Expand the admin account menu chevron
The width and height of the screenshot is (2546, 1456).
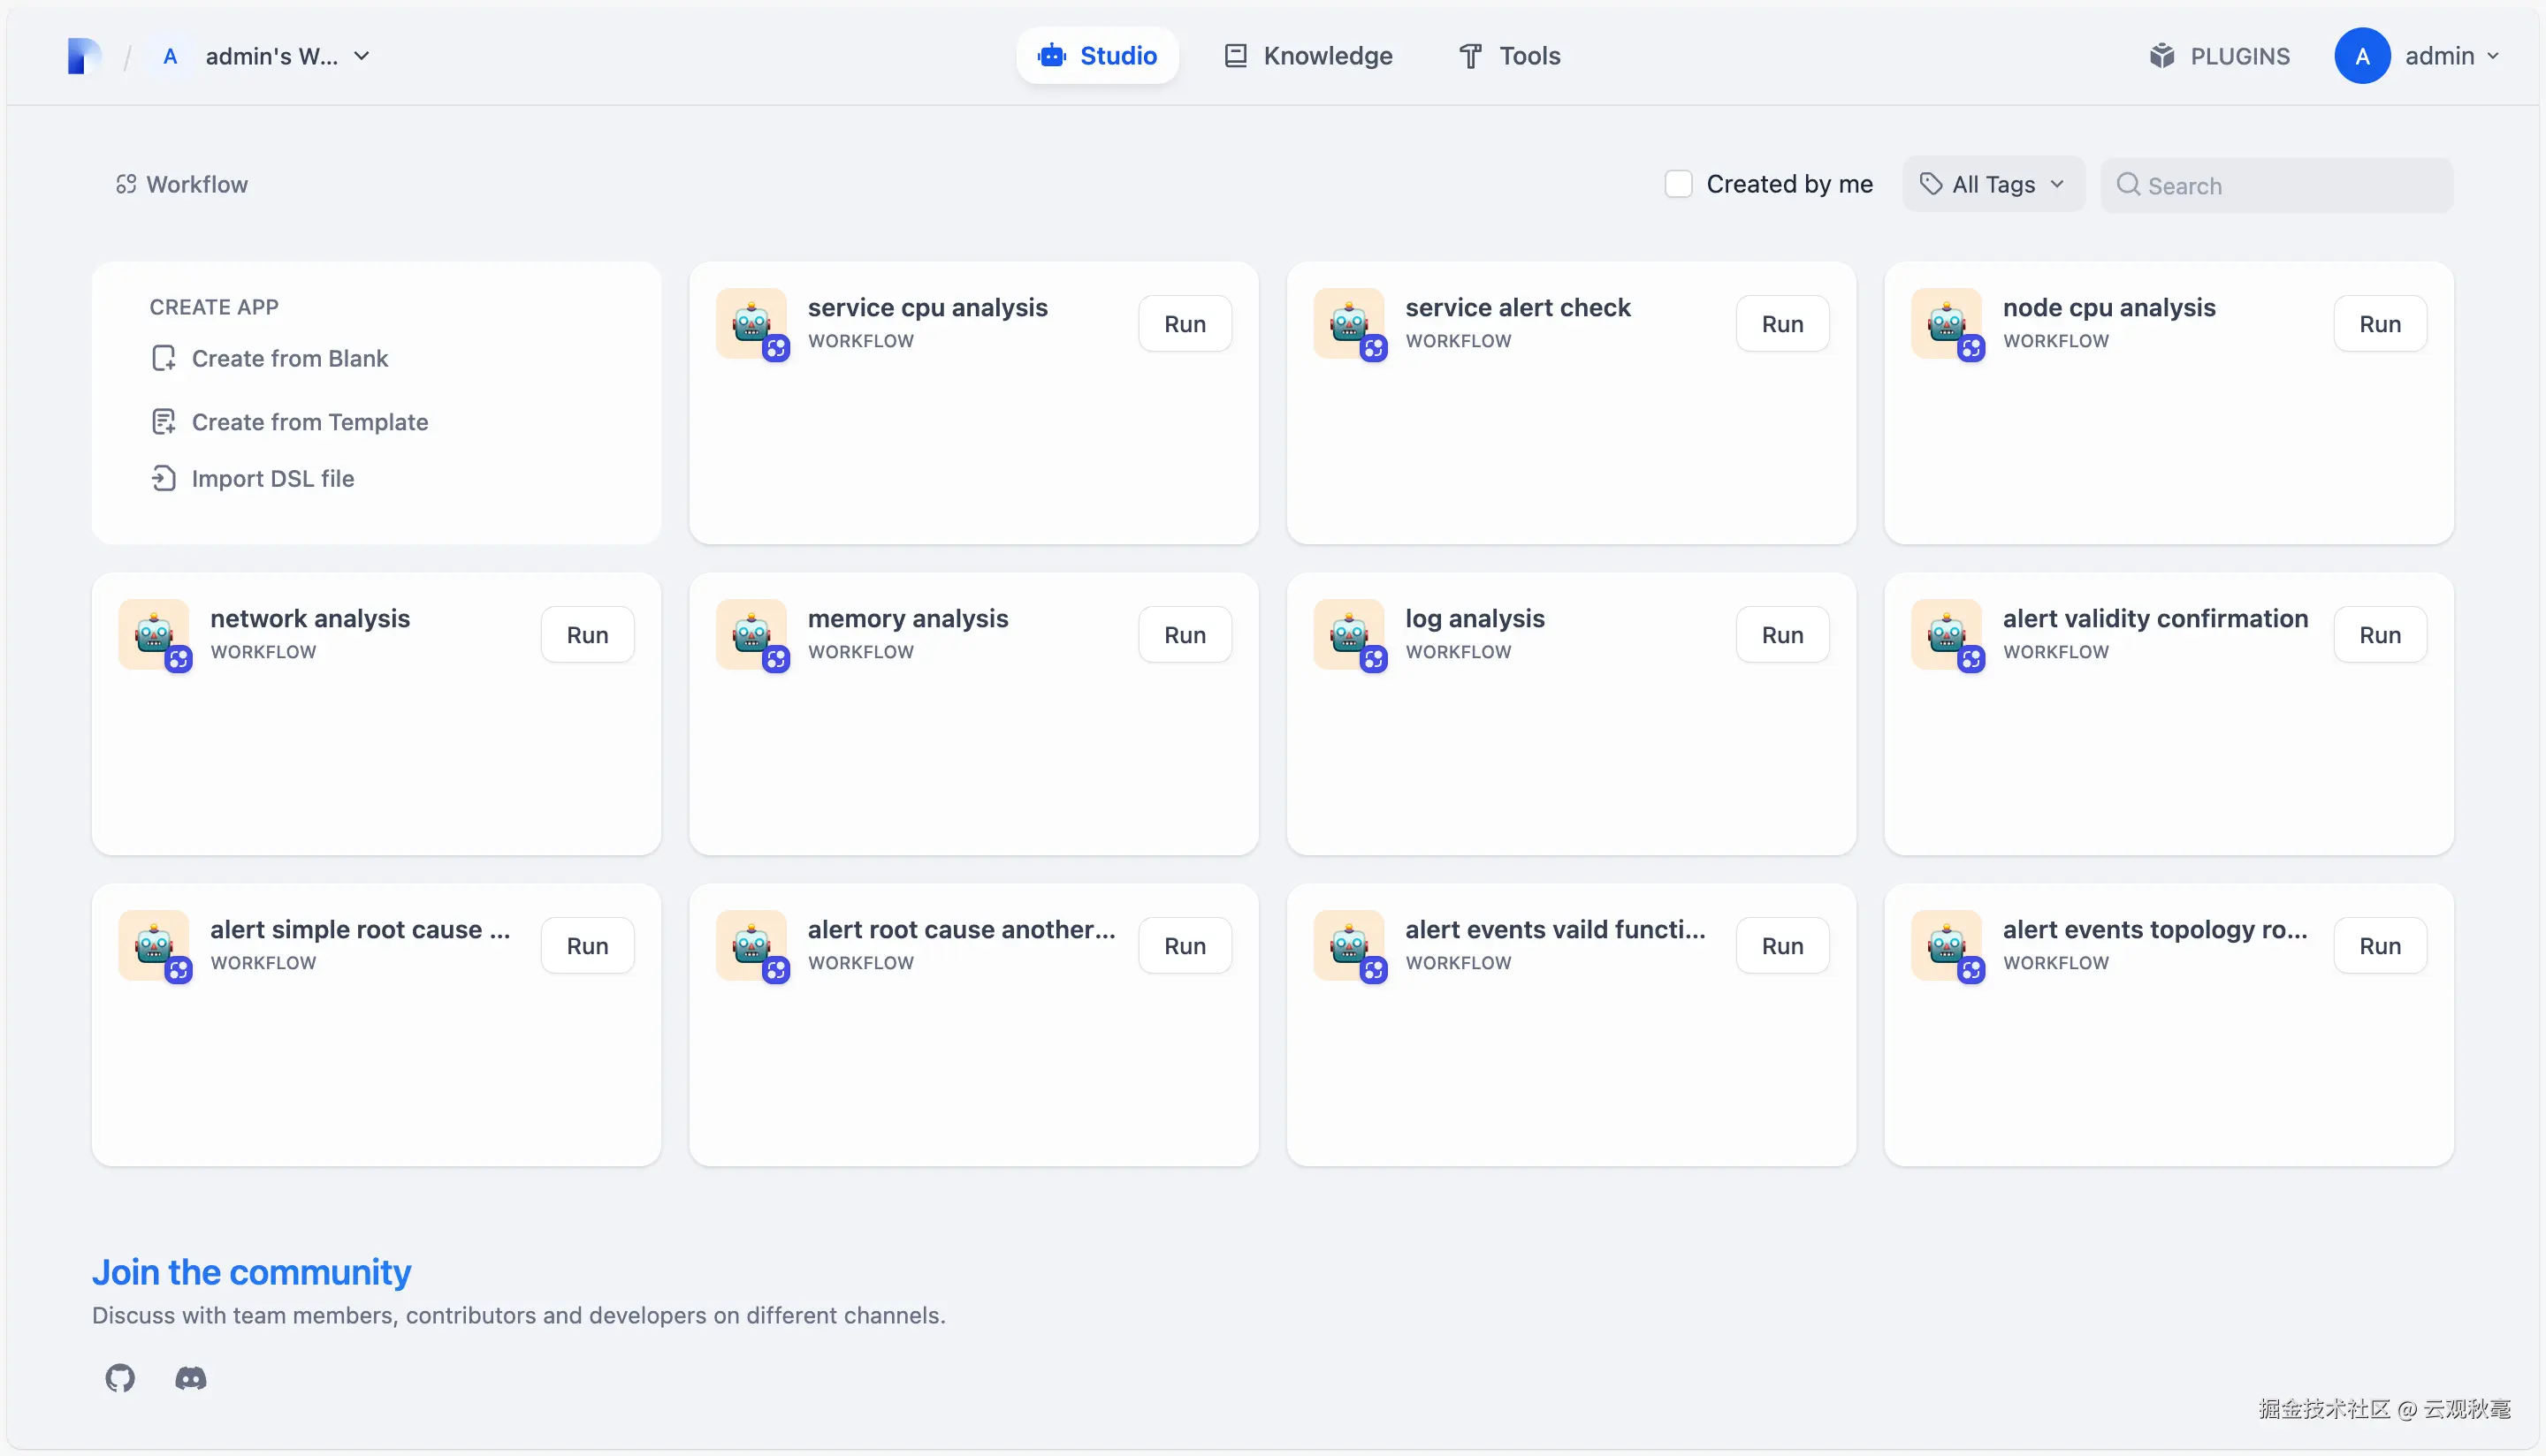tap(2493, 56)
